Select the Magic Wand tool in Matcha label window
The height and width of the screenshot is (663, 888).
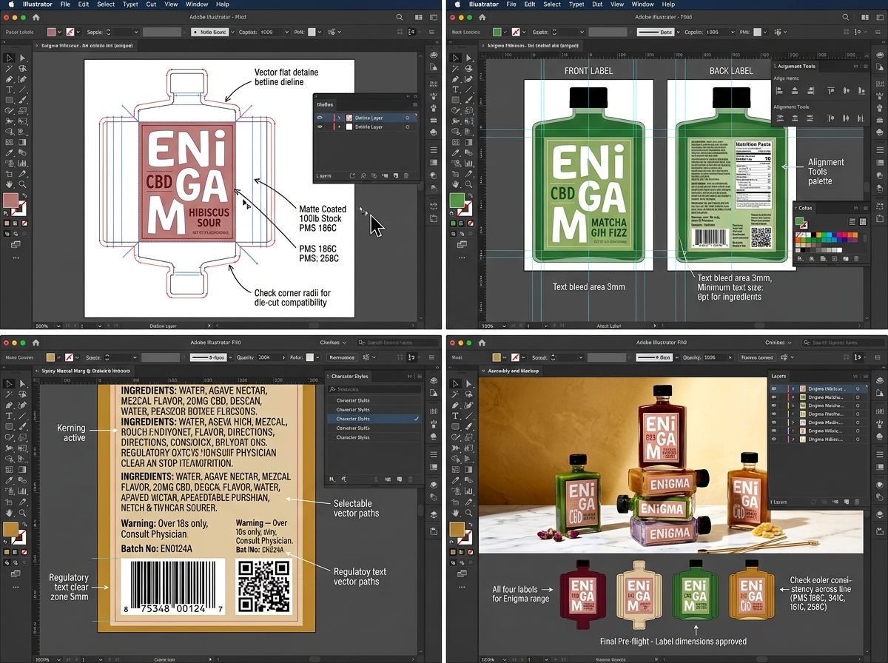[x=457, y=69]
